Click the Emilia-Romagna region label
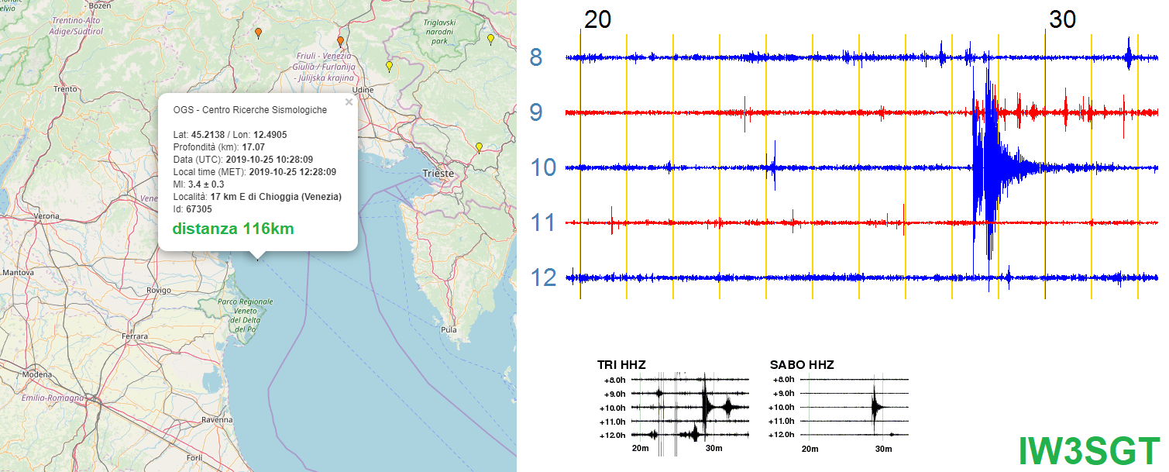Viewport: 1169px width, 472px height. point(52,398)
